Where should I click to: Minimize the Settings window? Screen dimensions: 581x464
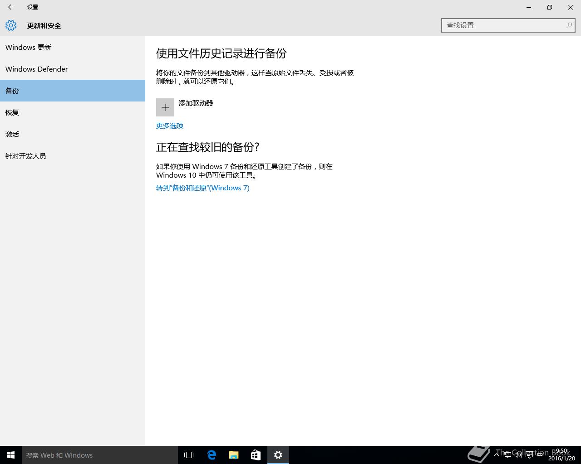[x=529, y=7]
